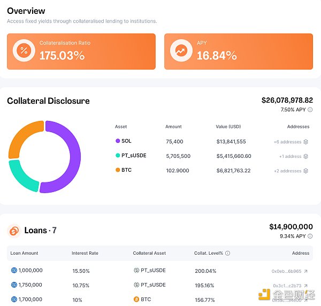Click the layers icon in PT_sUSDE collateral row

point(305,156)
